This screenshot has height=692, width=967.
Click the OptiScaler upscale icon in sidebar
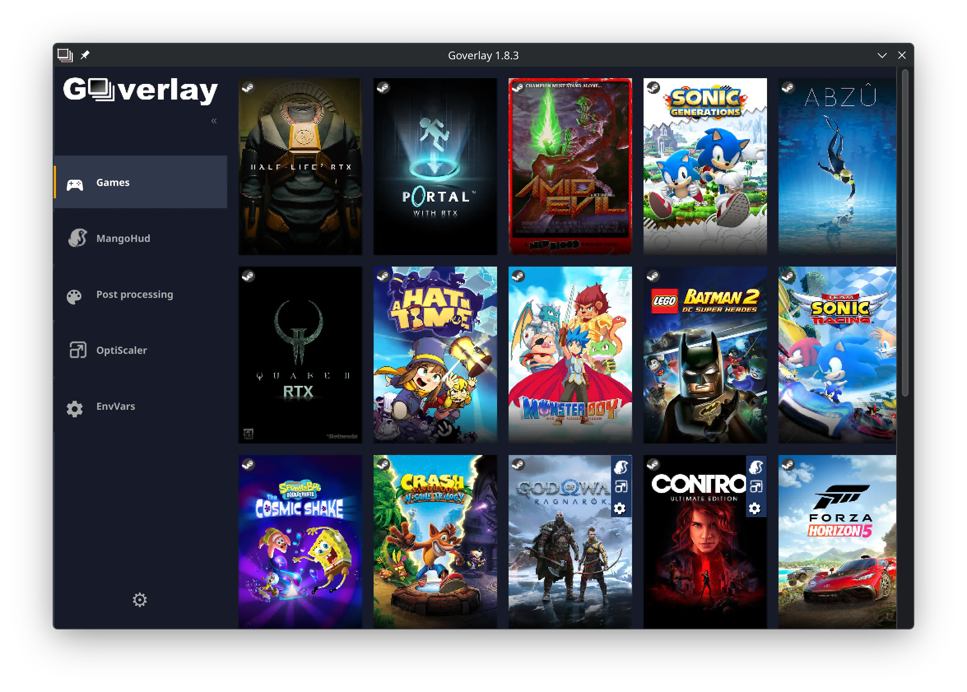[x=78, y=350]
